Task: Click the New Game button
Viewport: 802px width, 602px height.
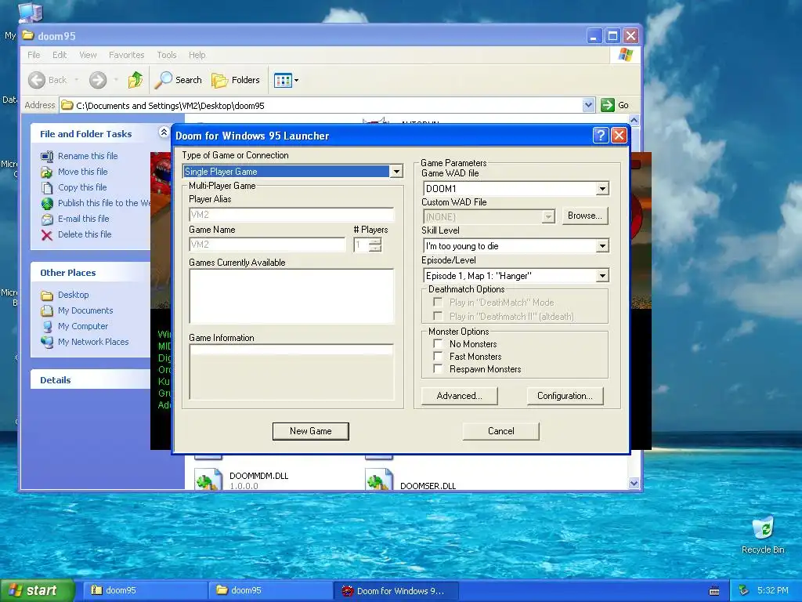Action: (x=310, y=431)
